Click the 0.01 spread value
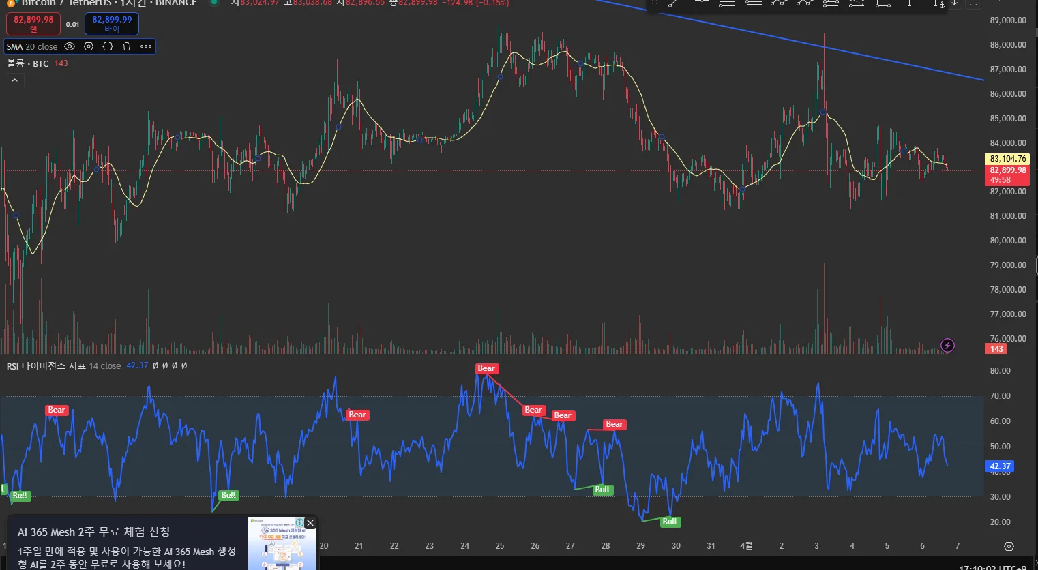The width and height of the screenshot is (1038, 570). click(72, 25)
